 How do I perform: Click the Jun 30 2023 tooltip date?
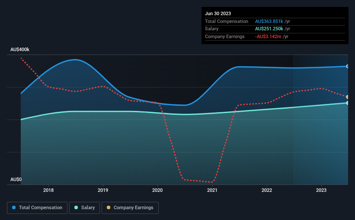[218, 13]
